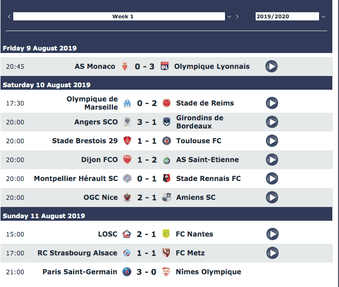The image size is (339, 287).
Task: Click the FC Nantes yellow crest
Action: [x=166, y=234]
